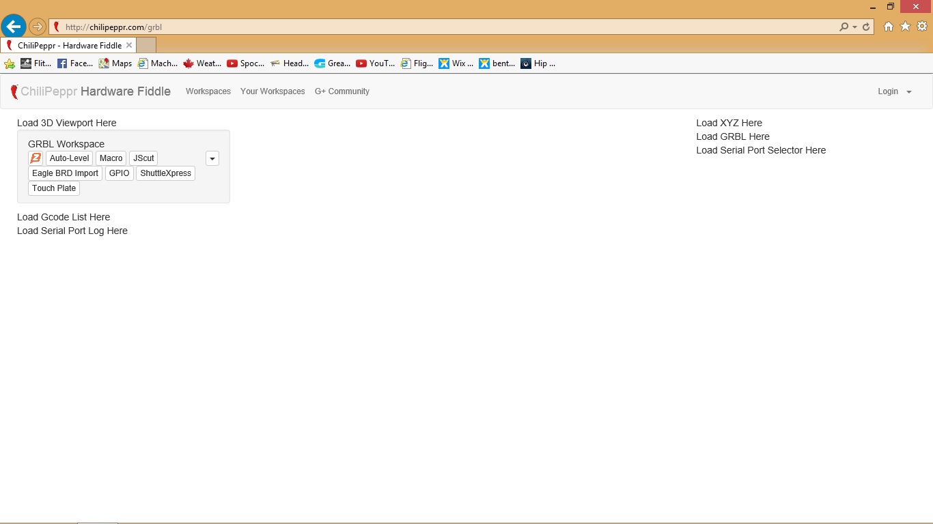Open the Workspaces menu item
The height and width of the screenshot is (524, 933).
pyautogui.click(x=208, y=91)
